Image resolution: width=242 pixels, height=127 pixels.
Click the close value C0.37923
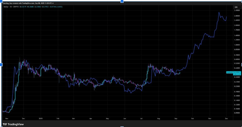45,7
